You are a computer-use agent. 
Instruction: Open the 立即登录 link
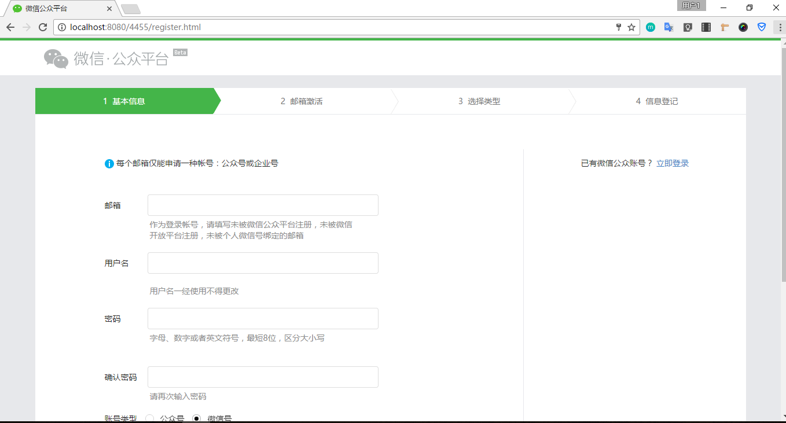[x=673, y=164]
